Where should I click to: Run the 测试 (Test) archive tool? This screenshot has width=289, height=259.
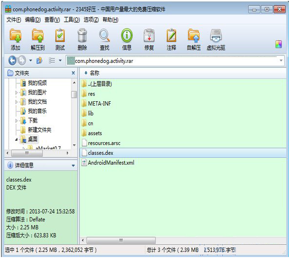tap(60, 39)
